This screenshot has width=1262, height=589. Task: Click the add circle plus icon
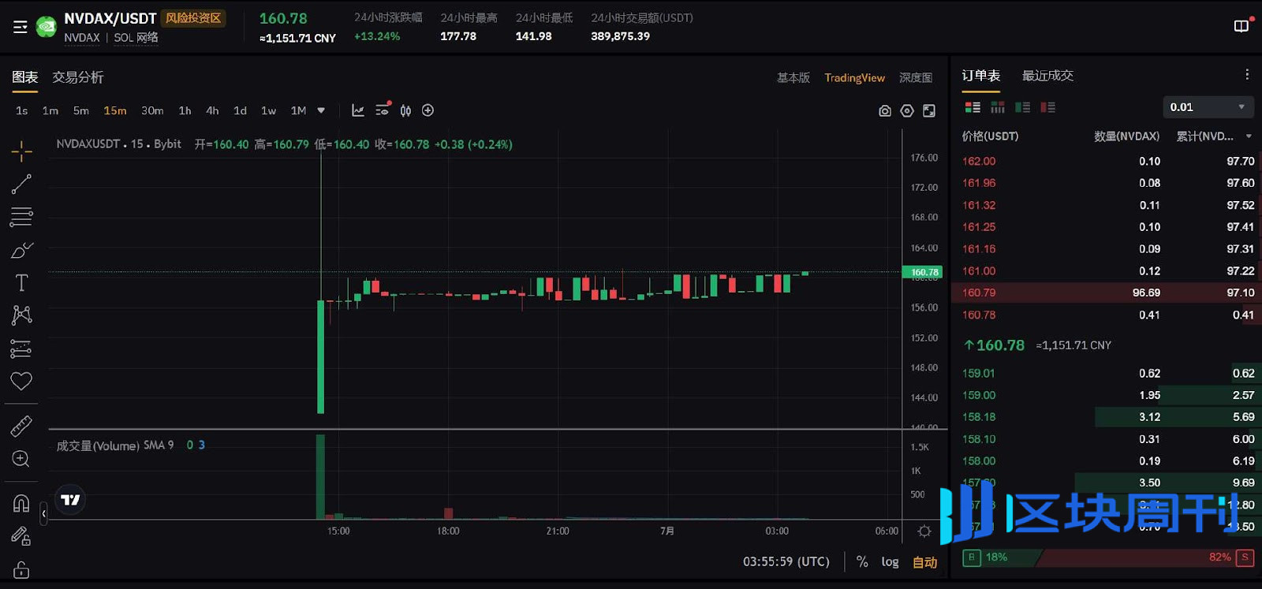[x=428, y=110]
